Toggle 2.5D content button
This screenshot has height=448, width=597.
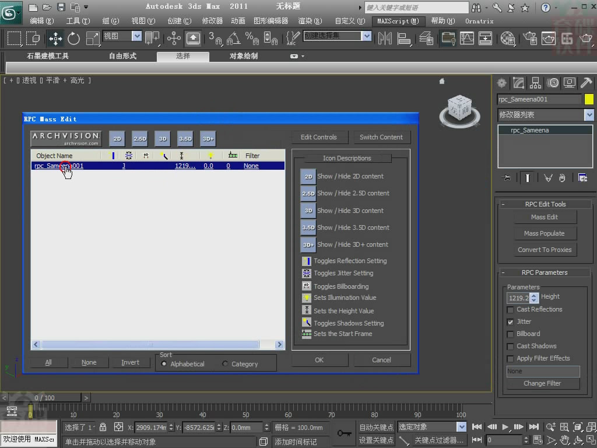click(140, 139)
